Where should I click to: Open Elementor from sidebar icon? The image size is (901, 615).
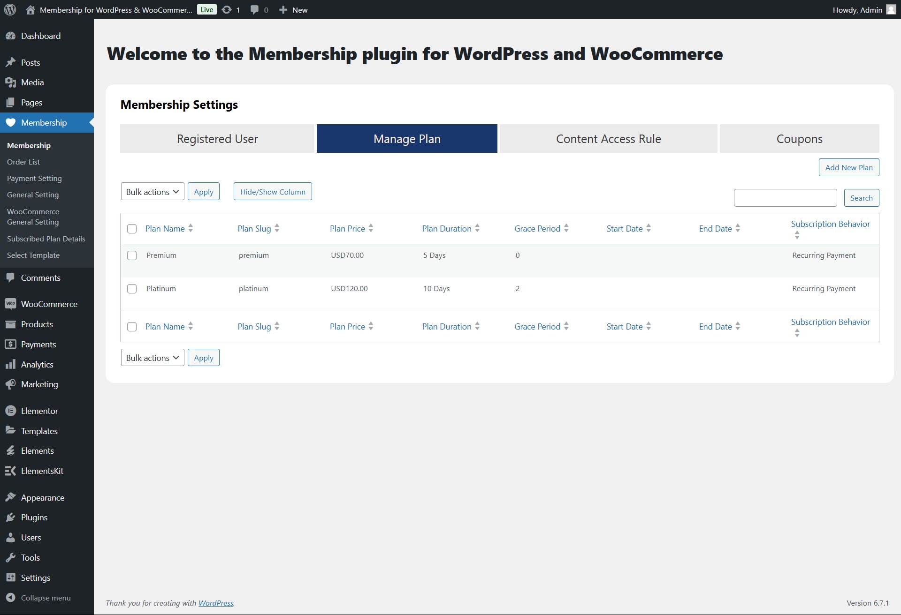click(10, 411)
